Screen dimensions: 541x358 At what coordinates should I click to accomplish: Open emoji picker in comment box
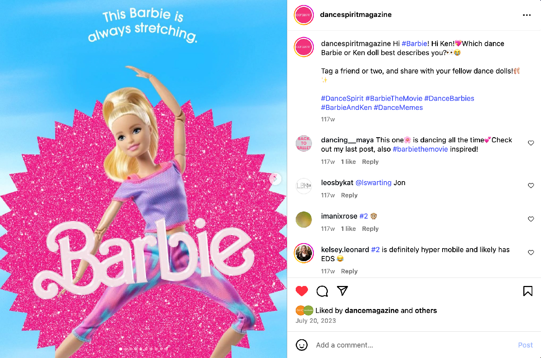point(302,345)
